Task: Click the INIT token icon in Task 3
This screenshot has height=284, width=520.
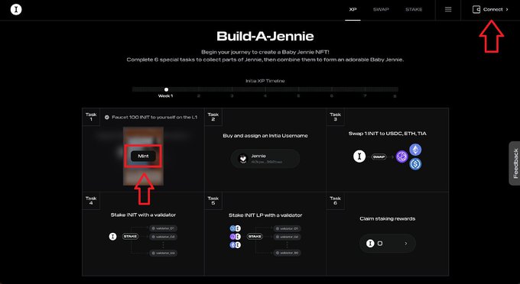Action: 359,157
